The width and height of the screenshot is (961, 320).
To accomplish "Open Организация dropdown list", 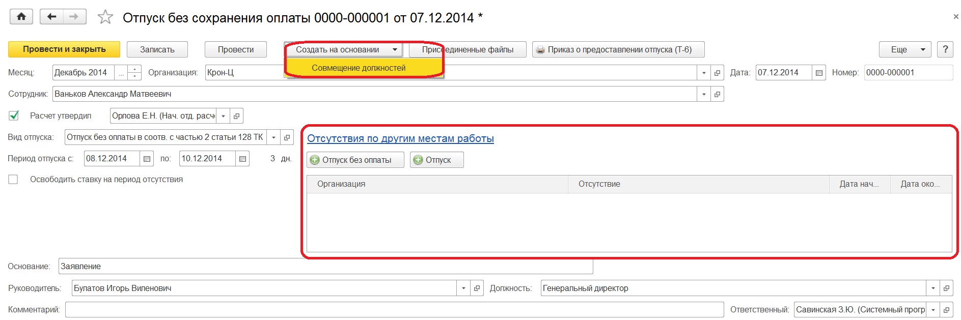I will tap(704, 73).
